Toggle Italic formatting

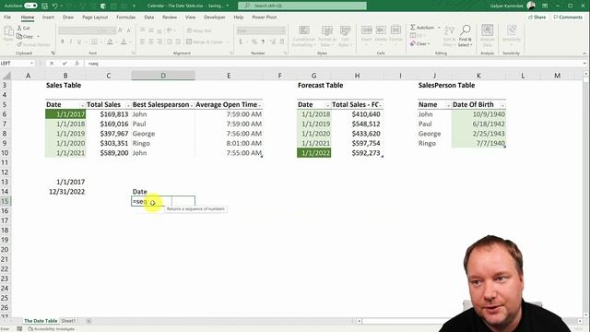pyautogui.click(x=70, y=41)
